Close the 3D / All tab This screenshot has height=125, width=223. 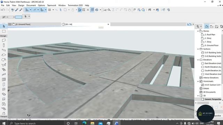coord(108,24)
